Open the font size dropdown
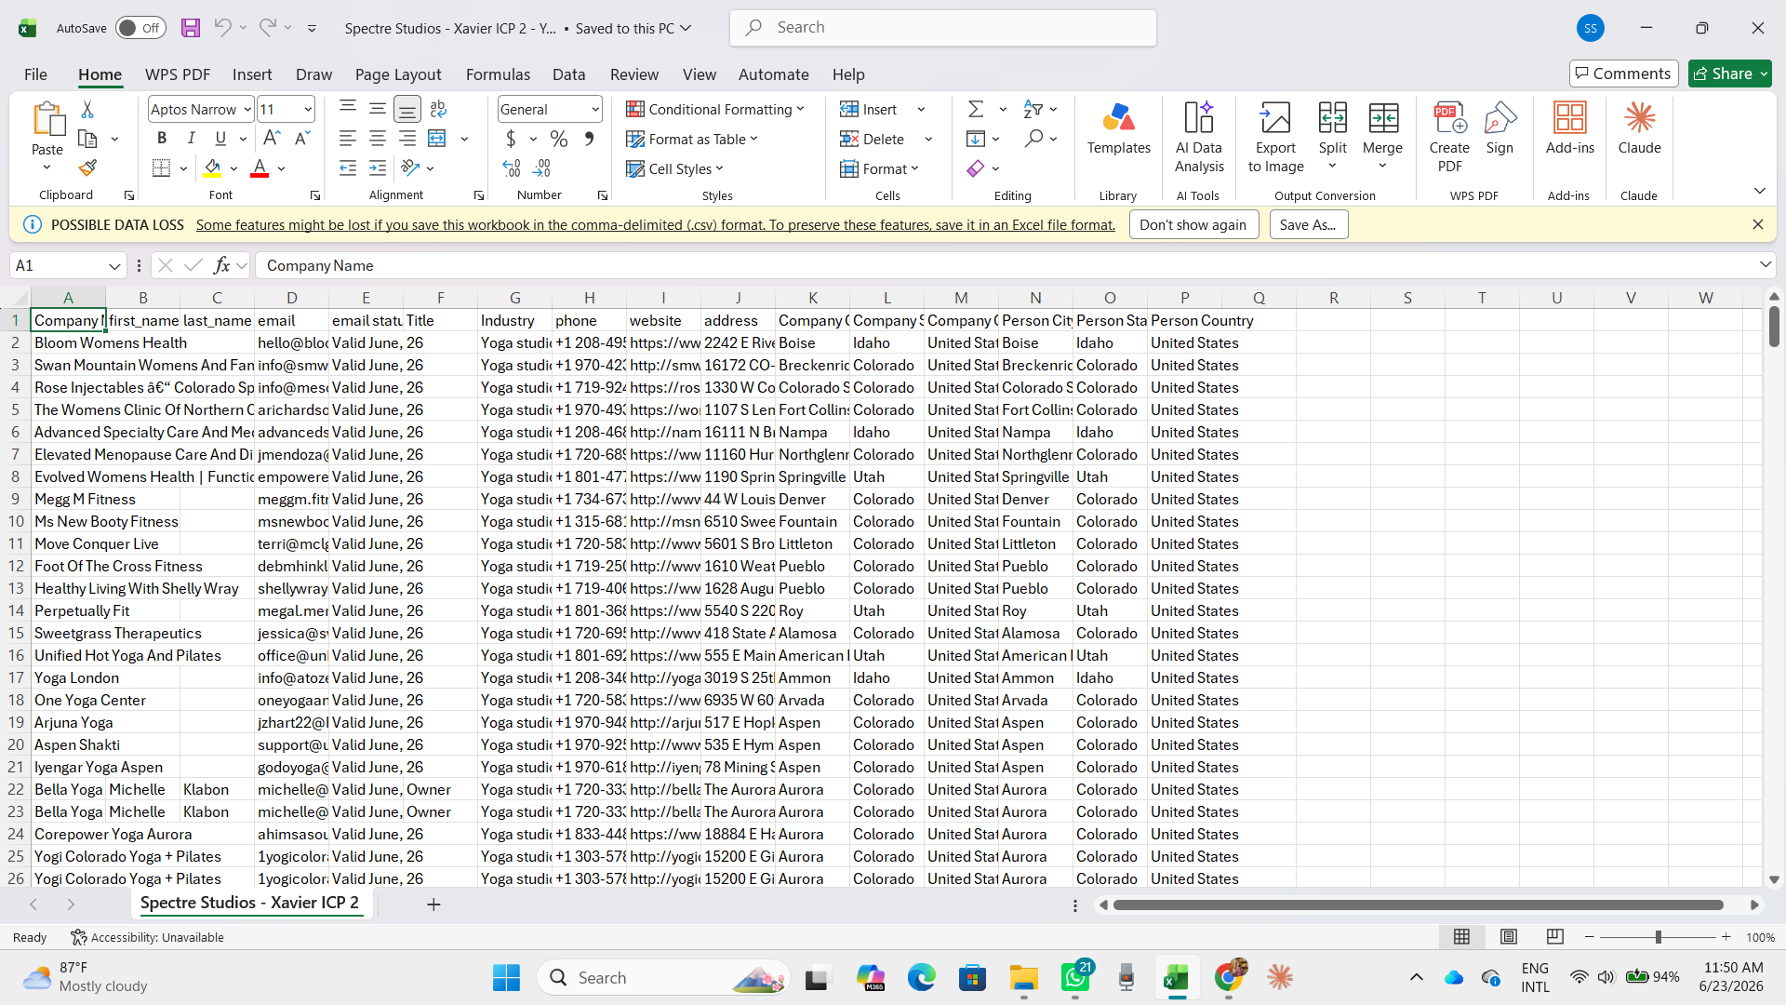 (x=308, y=109)
